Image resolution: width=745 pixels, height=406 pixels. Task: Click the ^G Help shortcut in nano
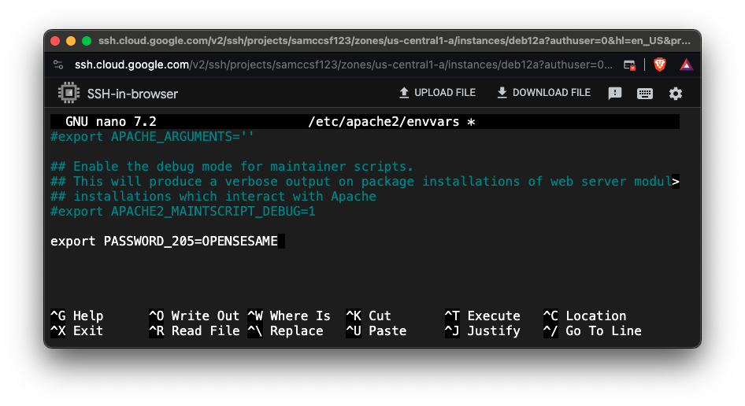pyautogui.click(x=77, y=316)
